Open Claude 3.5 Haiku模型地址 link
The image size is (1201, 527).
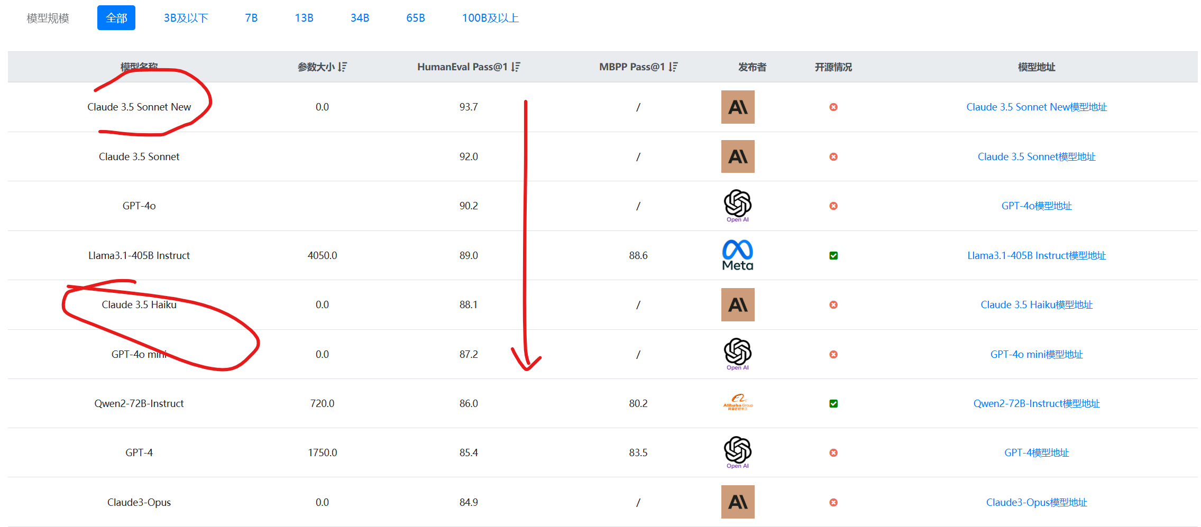1037,304
